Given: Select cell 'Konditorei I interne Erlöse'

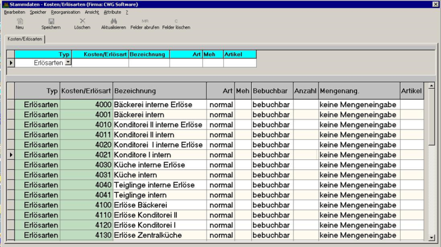Looking at the screenshot, I should 159,145.
